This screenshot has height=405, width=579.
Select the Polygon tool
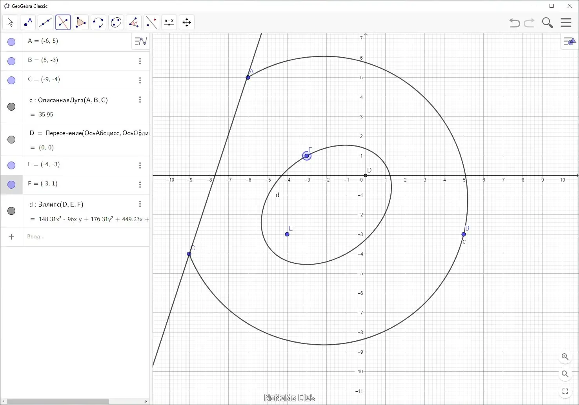81,22
